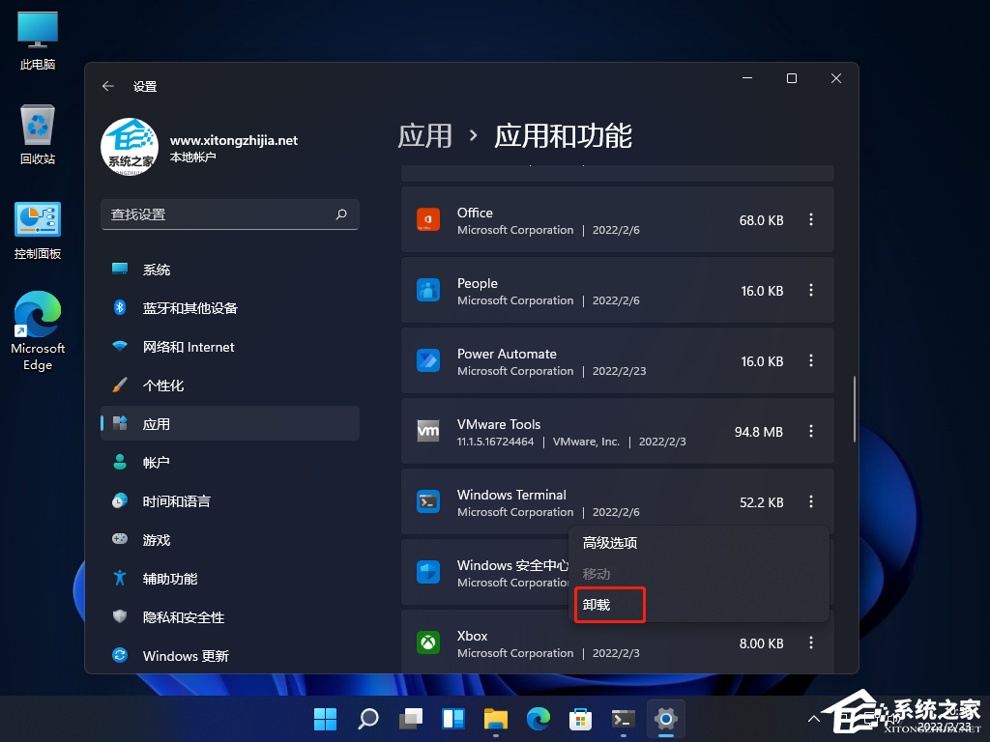This screenshot has height=742, width=990.
Task: Open 帐户 settings
Action: pyautogui.click(x=158, y=462)
